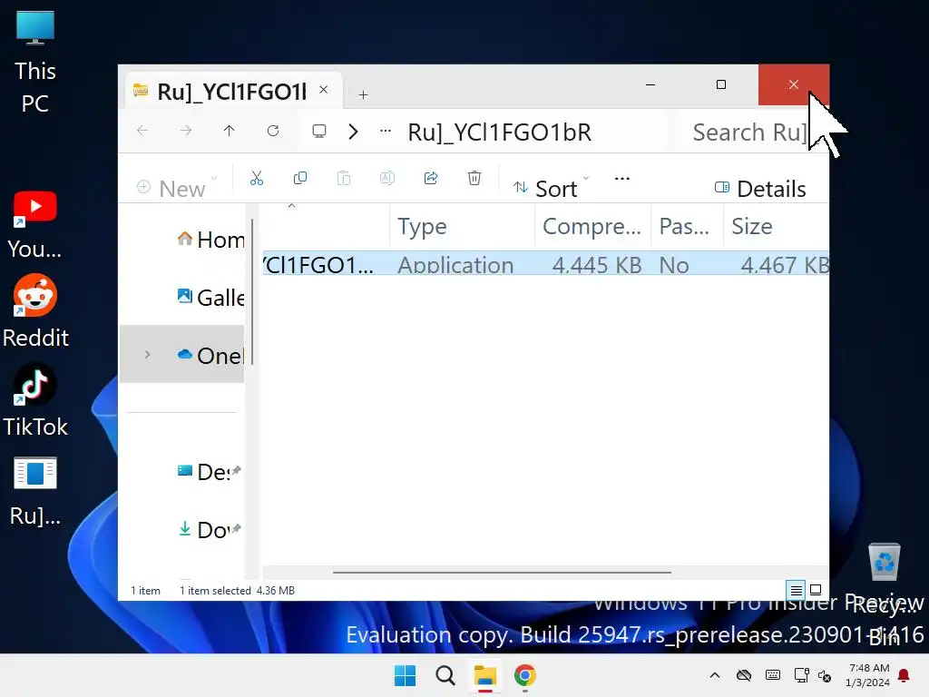Open Home in navigation pane
The height and width of the screenshot is (697, 929).
(x=210, y=240)
